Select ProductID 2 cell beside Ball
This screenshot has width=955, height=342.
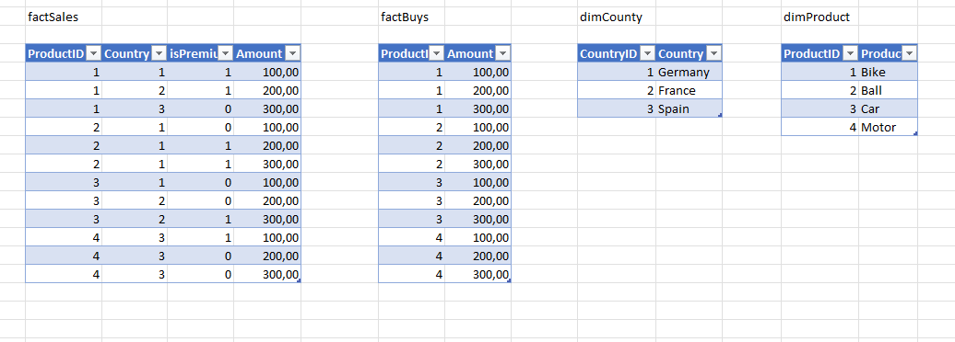pyautogui.click(x=819, y=90)
